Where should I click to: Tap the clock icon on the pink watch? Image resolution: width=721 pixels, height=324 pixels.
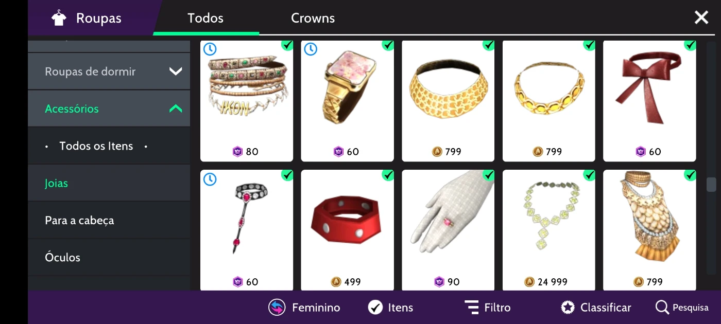click(311, 49)
